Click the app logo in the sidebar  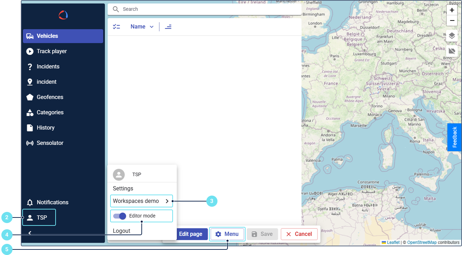pos(63,15)
